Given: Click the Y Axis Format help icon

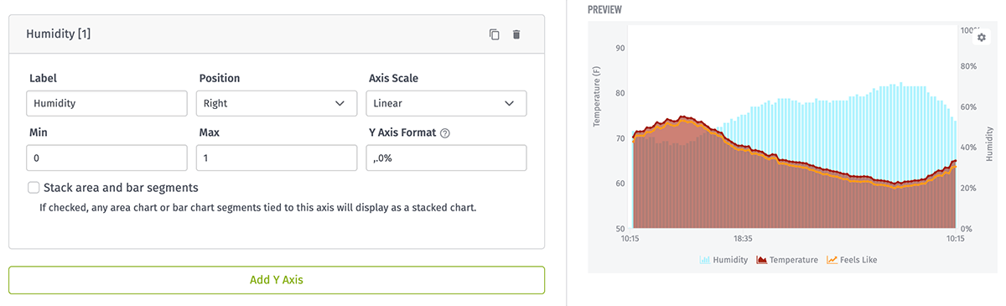Looking at the screenshot, I should (445, 132).
